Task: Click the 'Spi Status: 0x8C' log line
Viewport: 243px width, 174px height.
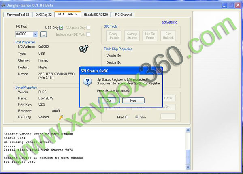Action: tap(19, 162)
